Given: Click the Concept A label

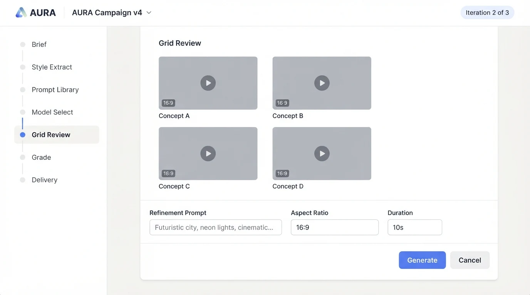Looking at the screenshot, I should coord(174,116).
